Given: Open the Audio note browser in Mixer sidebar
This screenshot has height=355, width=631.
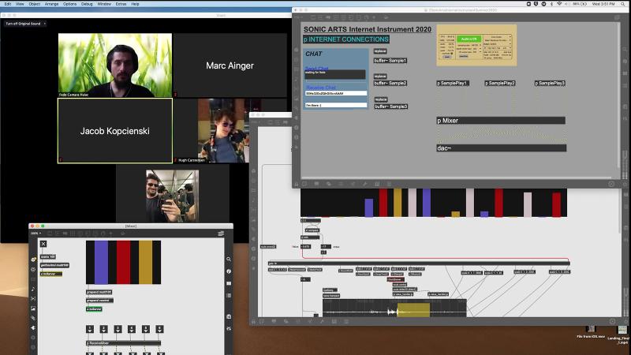Looking at the screenshot, I should point(33,289).
